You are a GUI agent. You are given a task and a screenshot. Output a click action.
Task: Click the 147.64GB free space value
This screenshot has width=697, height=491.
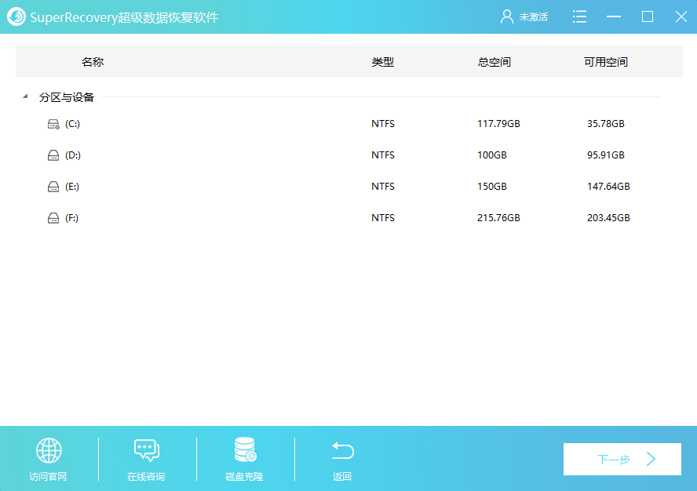[608, 186]
